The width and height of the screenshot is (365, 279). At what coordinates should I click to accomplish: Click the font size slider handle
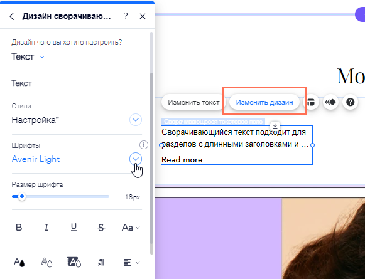point(22,196)
